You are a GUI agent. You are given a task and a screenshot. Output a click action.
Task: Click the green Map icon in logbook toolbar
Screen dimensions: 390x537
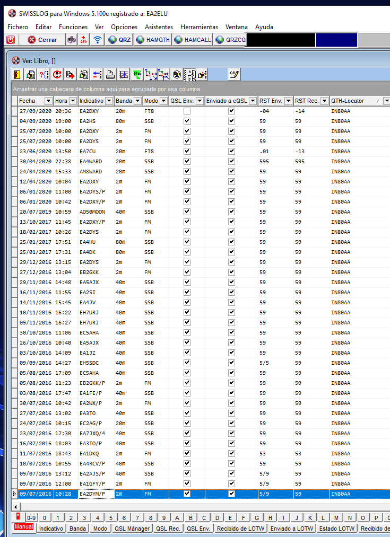(137, 75)
